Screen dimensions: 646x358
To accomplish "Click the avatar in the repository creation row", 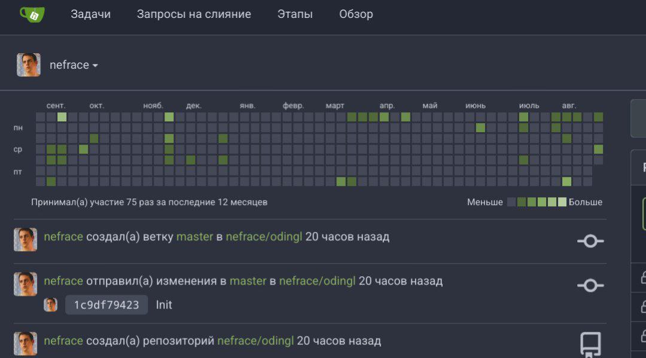I will coord(25,344).
